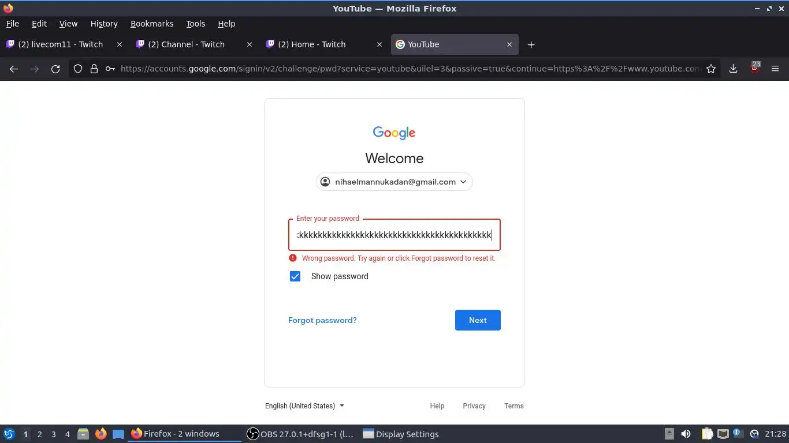Launch Firefox from taskbar quick launcher
Image resolution: width=789 pixels, height=443 pixels.
click(101, 434)
